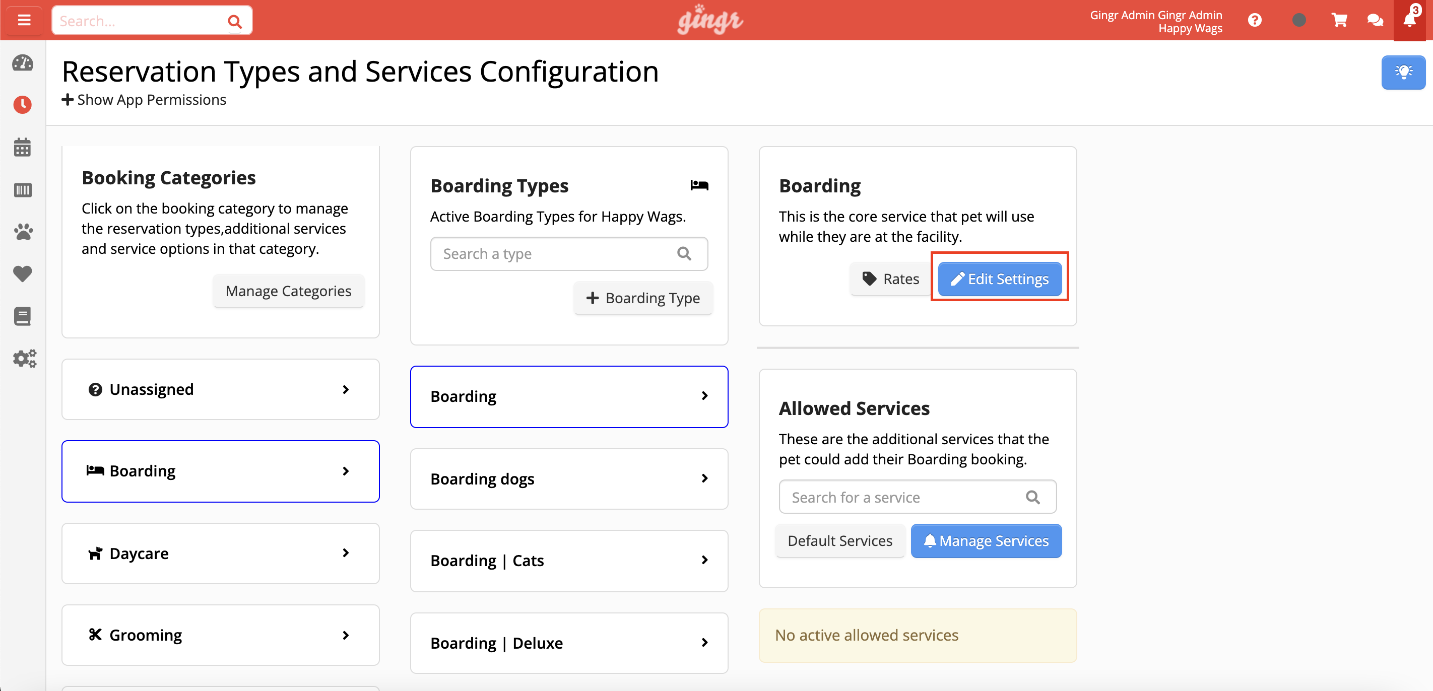Click the Manage Services button

click(986, 540)
